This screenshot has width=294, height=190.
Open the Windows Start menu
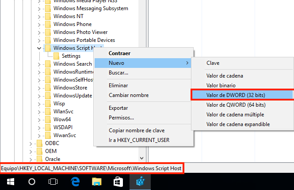(11, 181)
